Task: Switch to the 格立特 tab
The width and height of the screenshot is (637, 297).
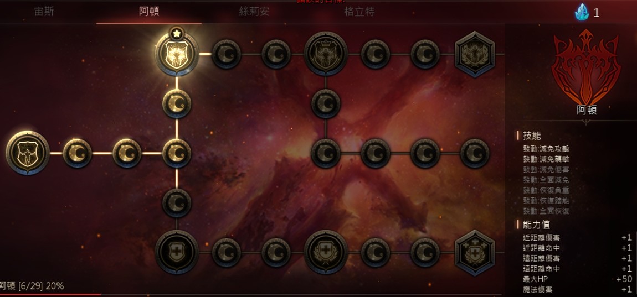Action: click(359, 12)
